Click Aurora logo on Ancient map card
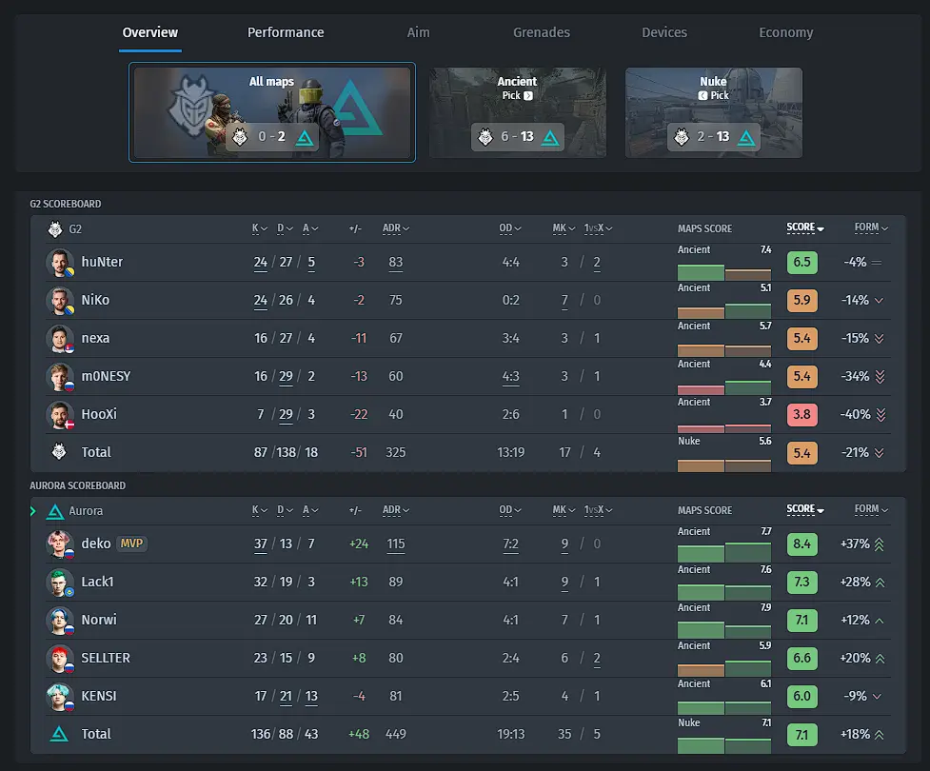 tap(550, 138)
